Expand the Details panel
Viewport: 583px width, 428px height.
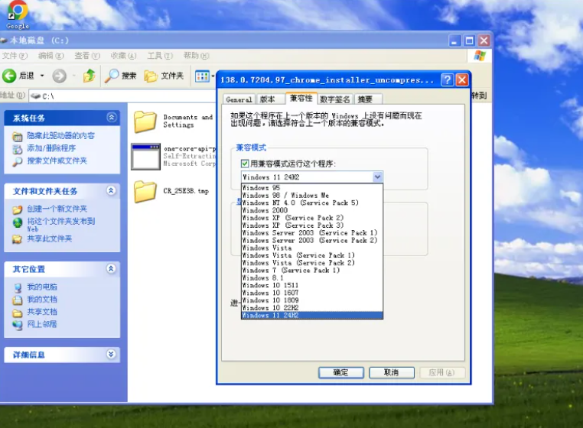(x=111, y=354)
